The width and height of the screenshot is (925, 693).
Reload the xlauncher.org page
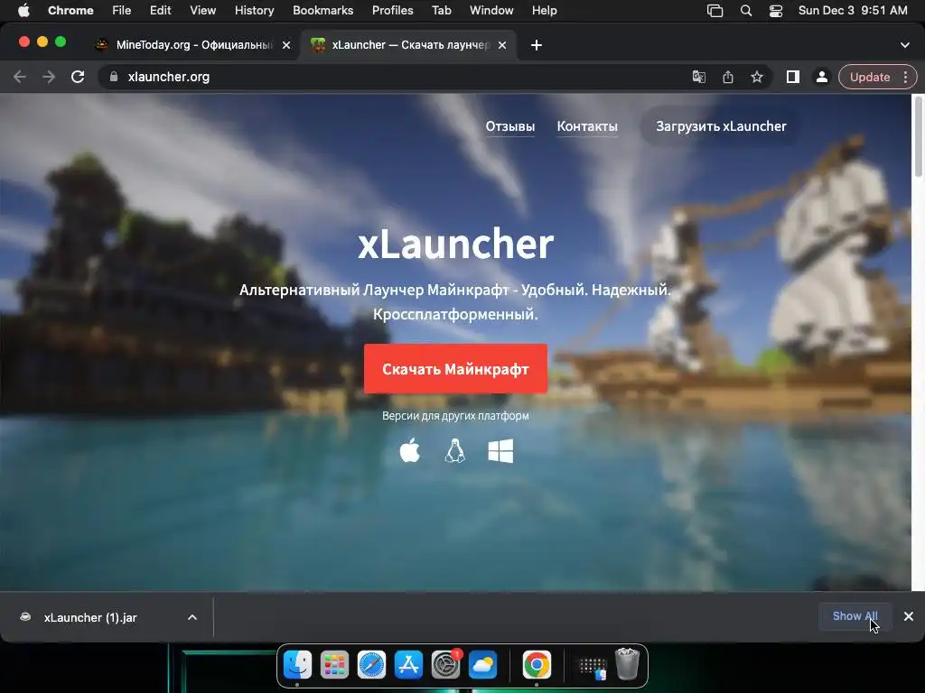click(x=78, y=78)
